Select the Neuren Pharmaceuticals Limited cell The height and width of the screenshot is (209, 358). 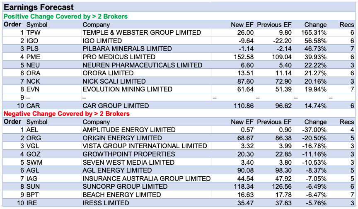point(143,65)
